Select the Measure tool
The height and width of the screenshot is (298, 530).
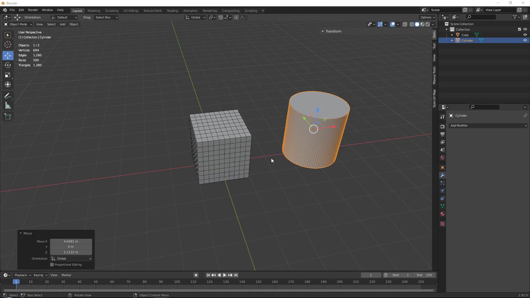pyautogui.click(x=8, y=106)
